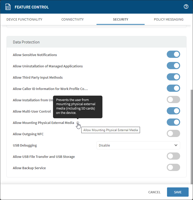Turn off Allow Mounting Physical External Media
The image size is (193, 200).
point(173,122)
